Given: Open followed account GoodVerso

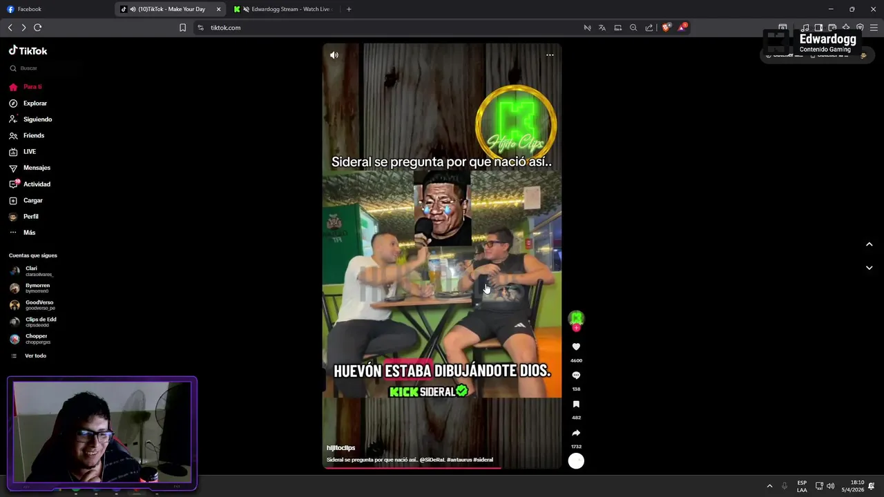Looking at the screenshot, I should pyautogui.click(x=32, y=305).
